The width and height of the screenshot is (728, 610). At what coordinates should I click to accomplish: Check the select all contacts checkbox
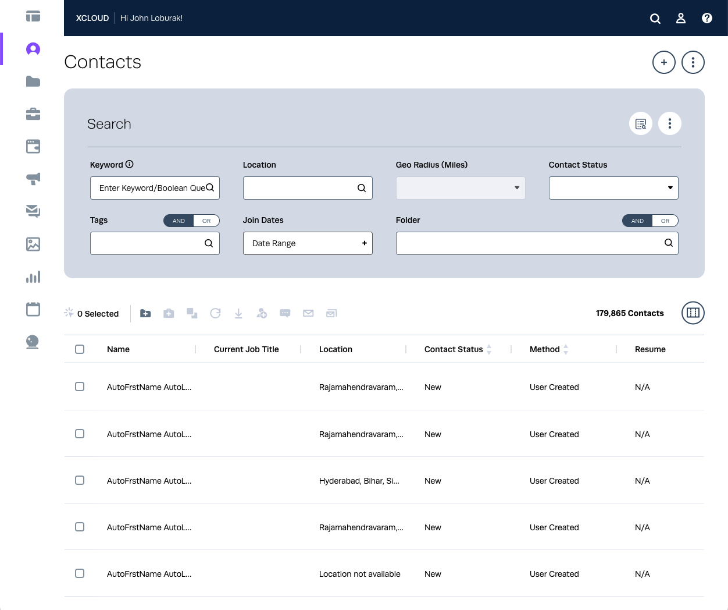(x=80, y=349)
